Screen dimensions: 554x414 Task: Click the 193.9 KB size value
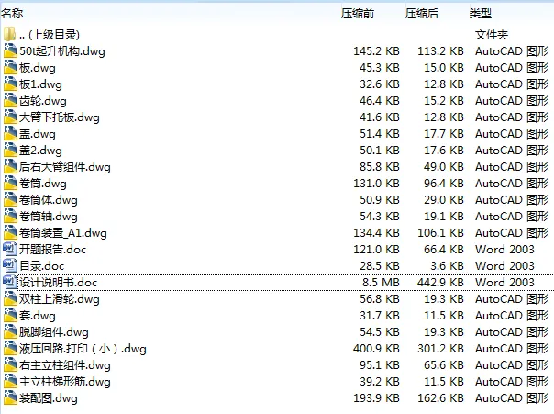(376, 398)
